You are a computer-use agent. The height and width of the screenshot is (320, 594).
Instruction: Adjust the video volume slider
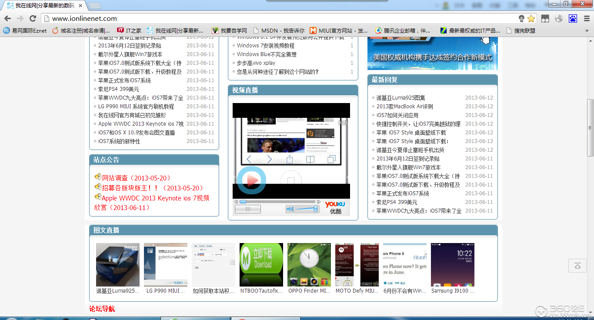[307, 209]
